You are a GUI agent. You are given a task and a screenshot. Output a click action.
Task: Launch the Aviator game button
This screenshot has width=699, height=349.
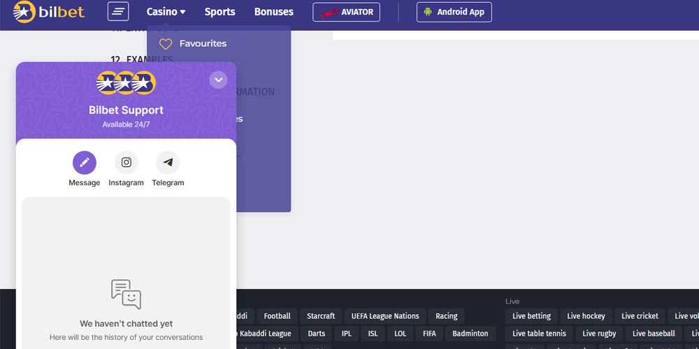[x=347, y=12]
